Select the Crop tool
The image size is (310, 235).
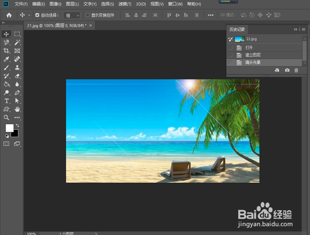pyautogui.click(x=6, y=51)
